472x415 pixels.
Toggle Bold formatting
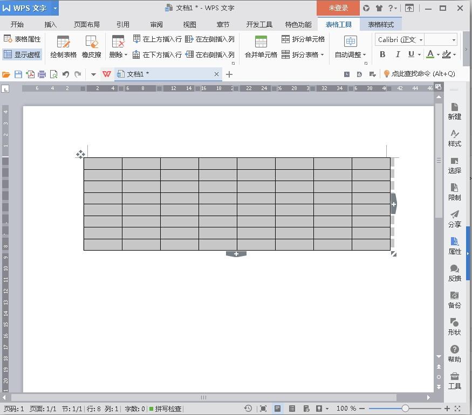point(382,54)
